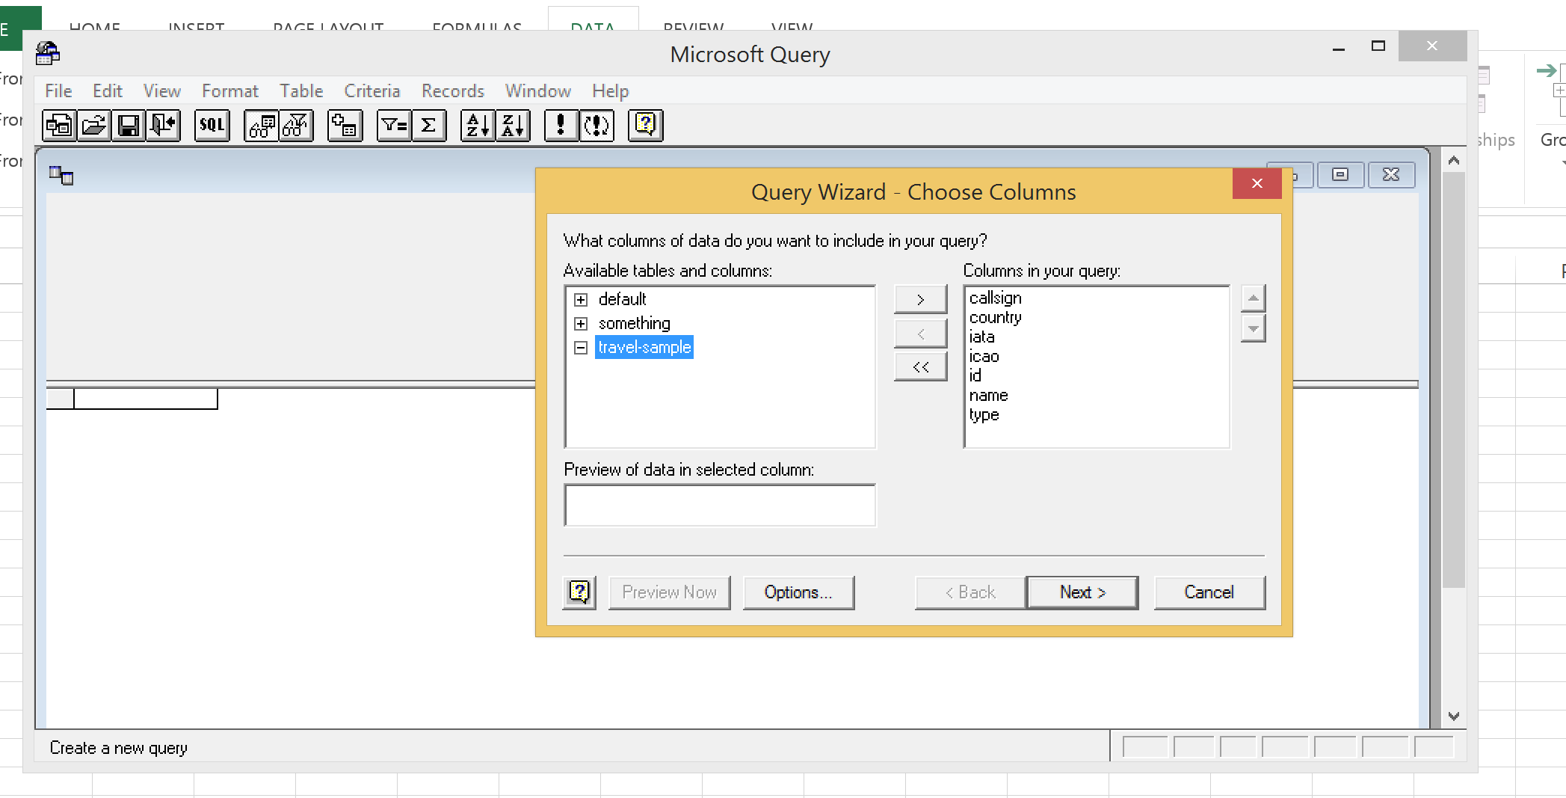Click the < Back button

tap(970, 592)
